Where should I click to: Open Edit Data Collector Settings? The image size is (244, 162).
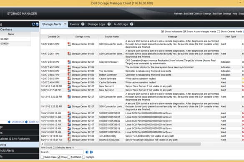[198, 14]
